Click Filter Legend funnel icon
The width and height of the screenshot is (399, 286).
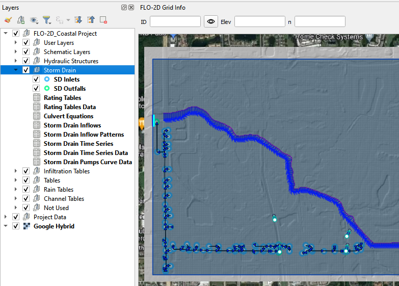47,20
